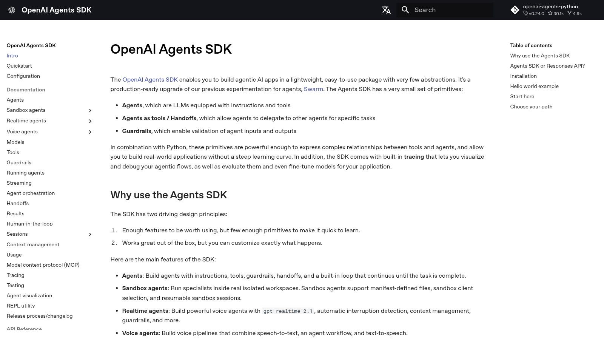Jump to Hello world example section
The height and width of the screenshot is (340, 604).
[534, 86]
